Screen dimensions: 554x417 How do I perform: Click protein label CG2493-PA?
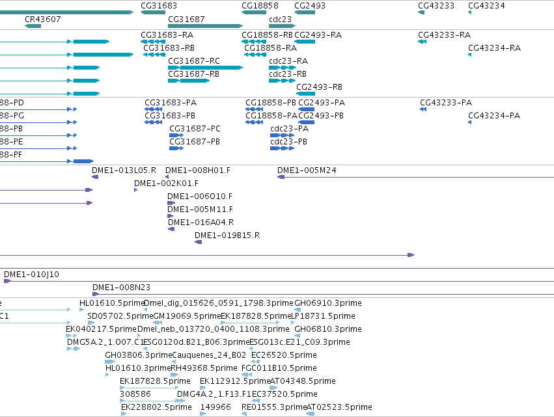(322, 103)
